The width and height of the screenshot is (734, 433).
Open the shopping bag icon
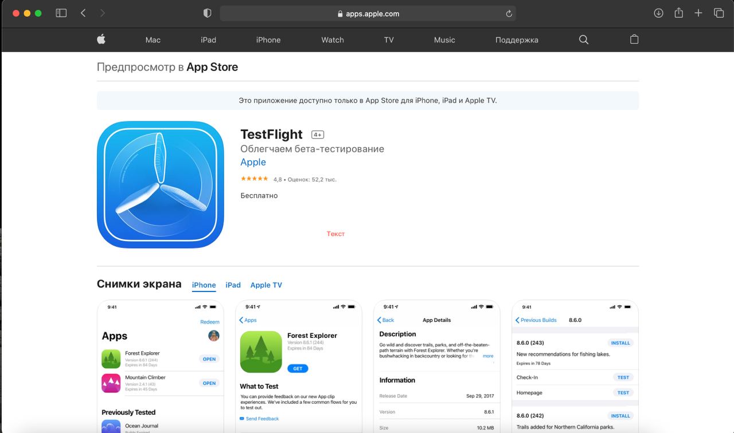point(634,39)
